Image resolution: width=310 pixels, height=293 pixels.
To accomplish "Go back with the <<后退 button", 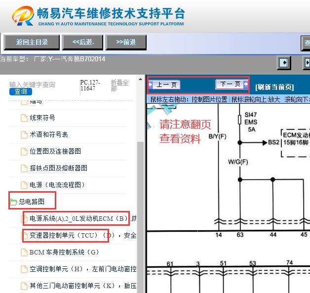I will (82, 42).
